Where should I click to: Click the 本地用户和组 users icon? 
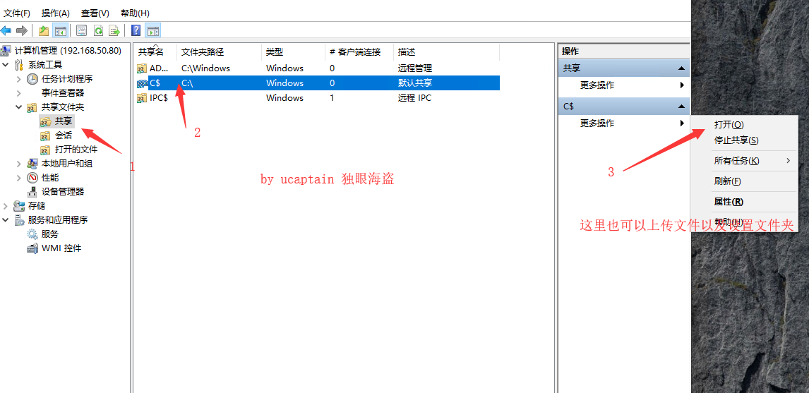[x=32, y=164]
